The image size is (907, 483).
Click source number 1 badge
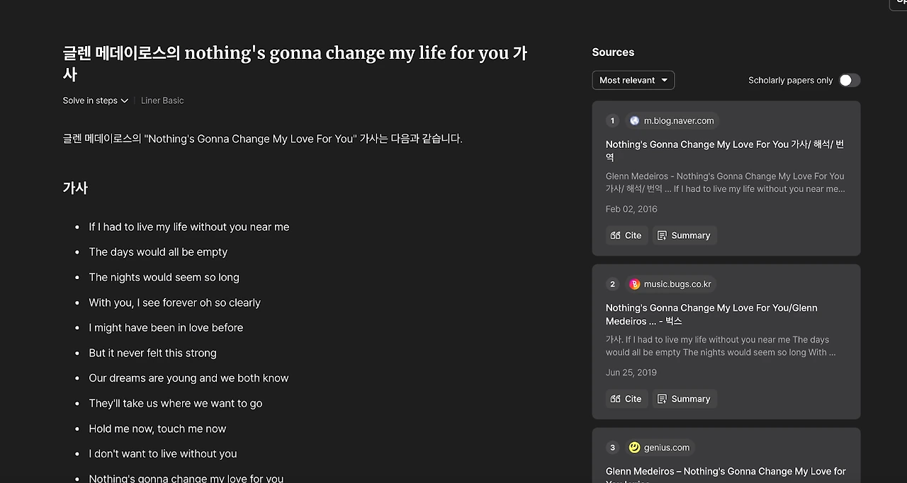613,120
